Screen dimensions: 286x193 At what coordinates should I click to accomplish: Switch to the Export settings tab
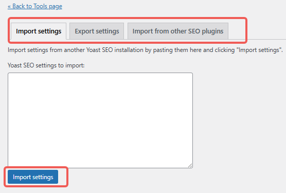pyautogui.click(x=97, y=31)
